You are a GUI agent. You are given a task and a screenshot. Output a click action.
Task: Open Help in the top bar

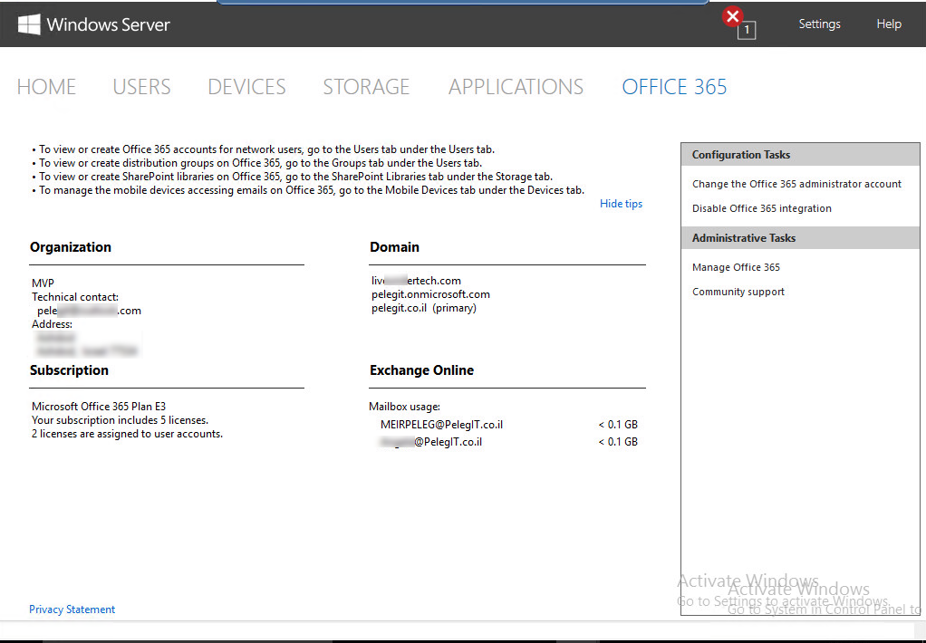(888, 24)
